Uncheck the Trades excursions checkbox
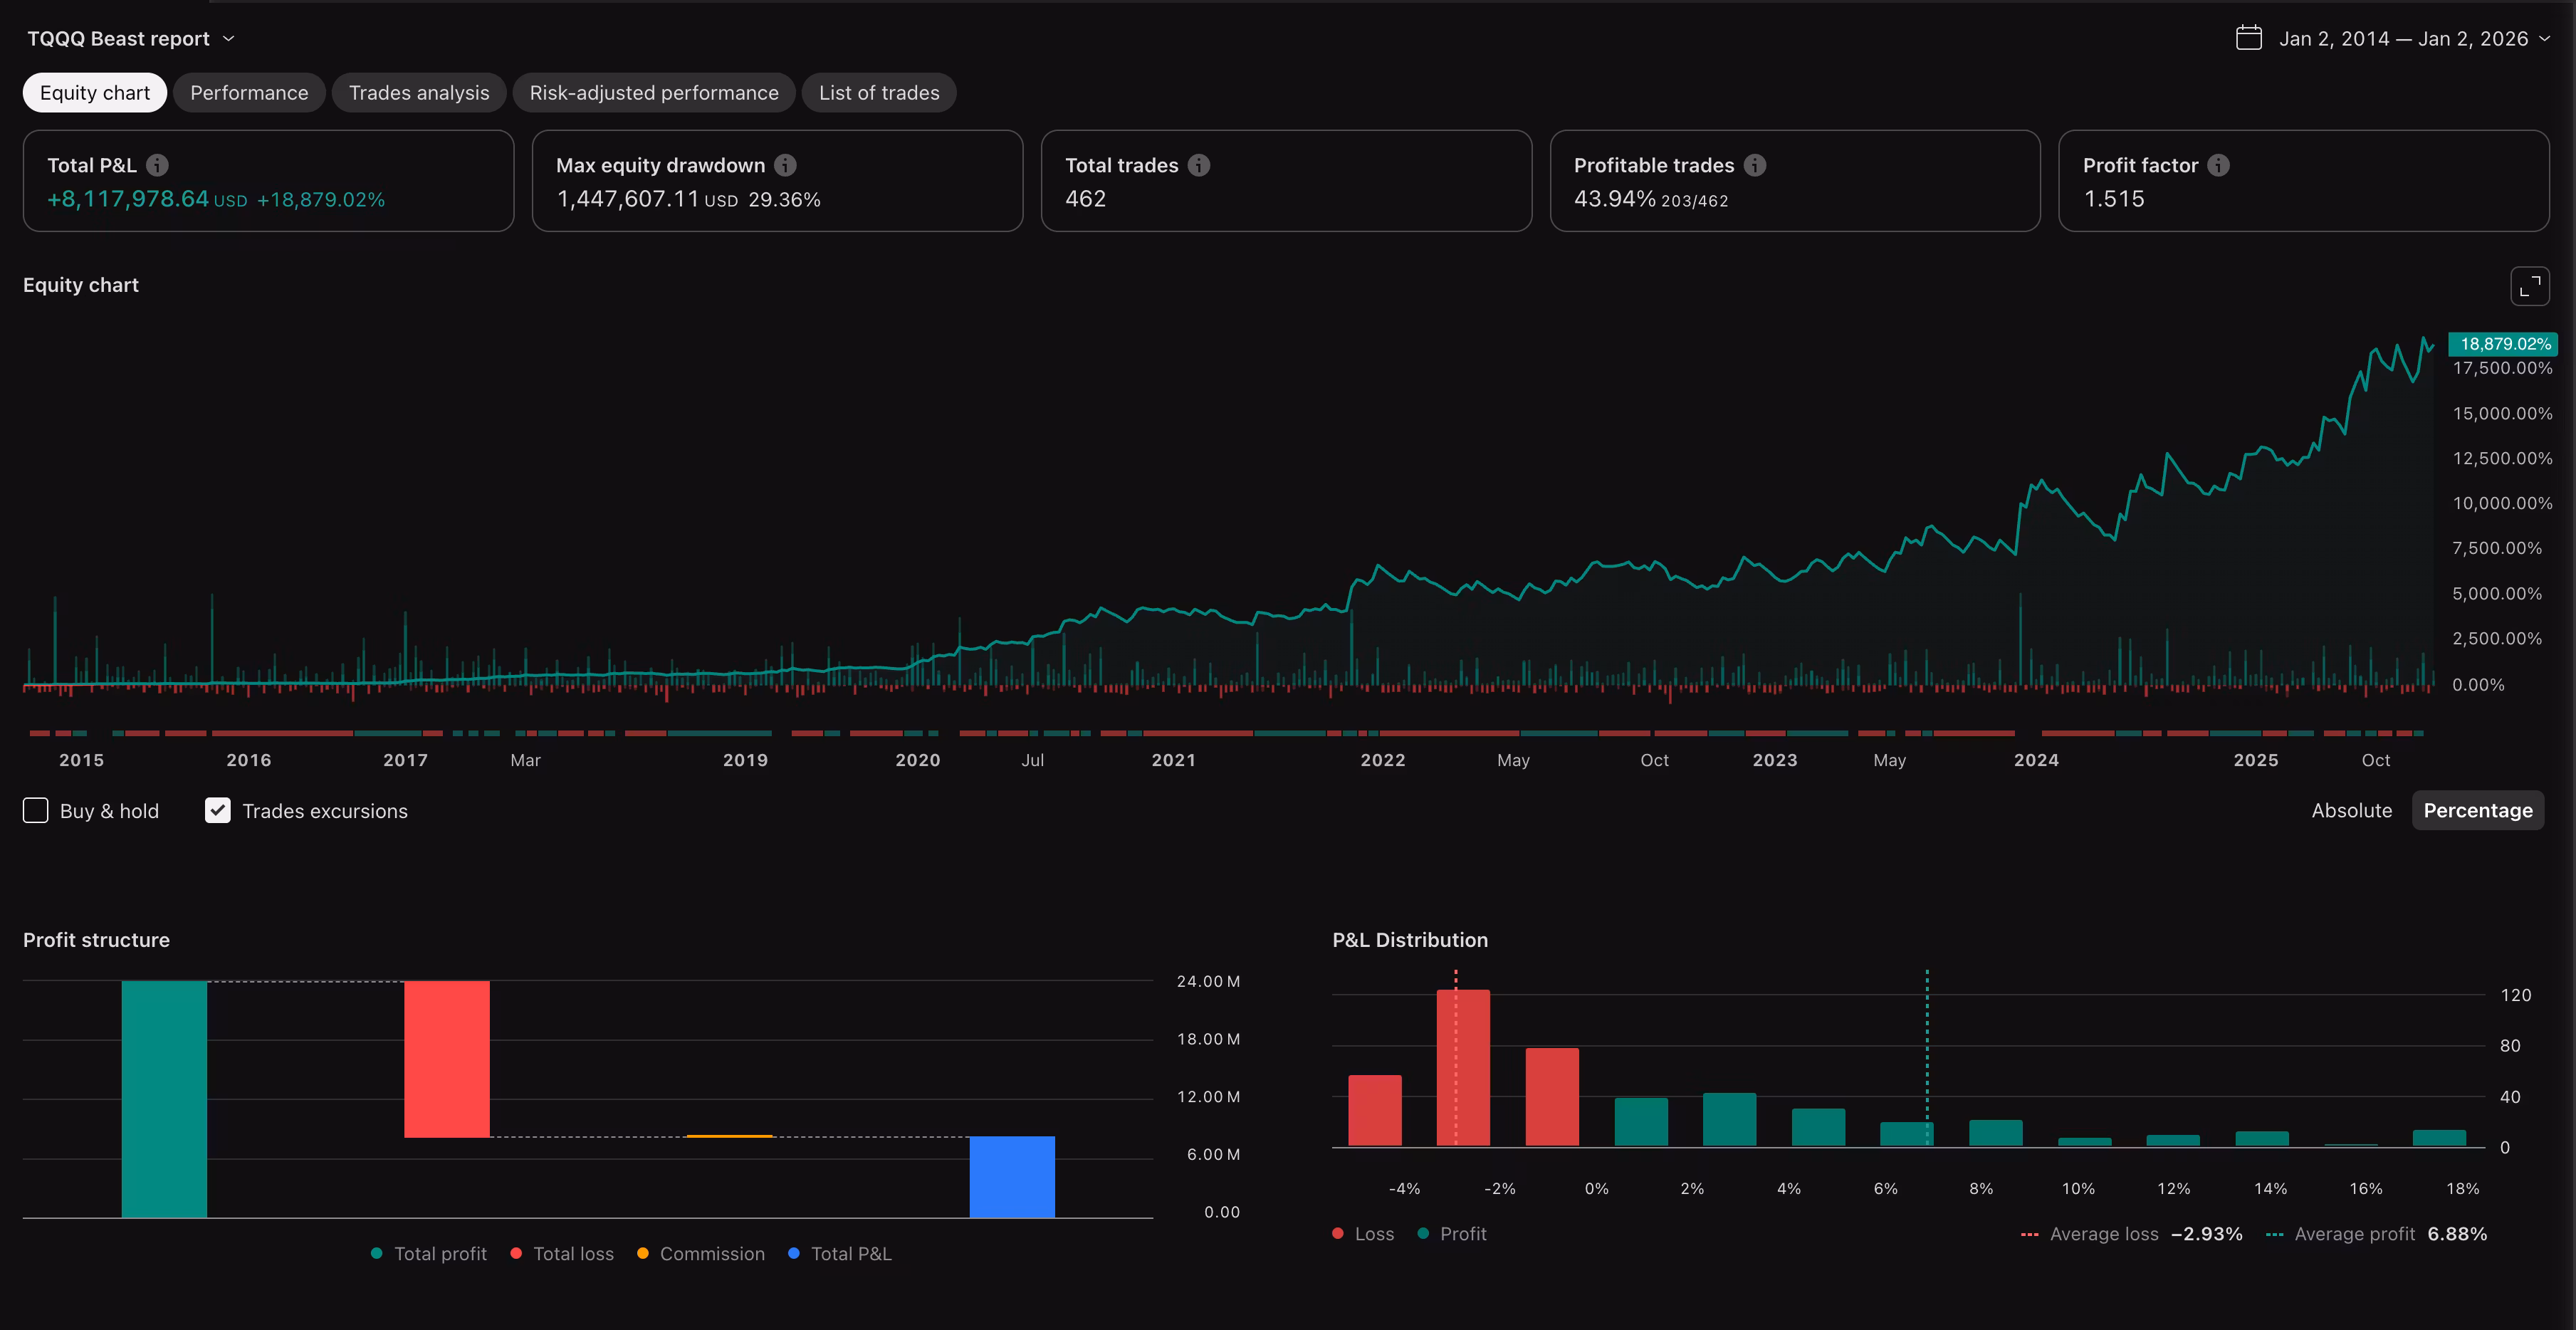The image size is (2576, 1330). pyautogui.click(x=217, y=810)
